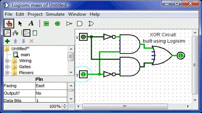This screenshot has height=113, width=202.
Task: Click canvas horizontal scrollbar thumb
Action: tap(125, 106)
